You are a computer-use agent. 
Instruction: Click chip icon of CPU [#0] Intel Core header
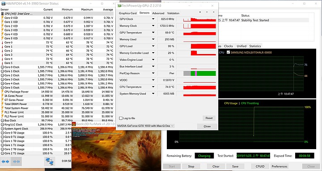click(x=2, y=14)
